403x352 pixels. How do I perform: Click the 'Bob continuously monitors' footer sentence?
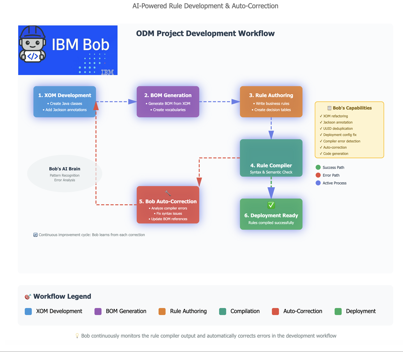point(209,336)
